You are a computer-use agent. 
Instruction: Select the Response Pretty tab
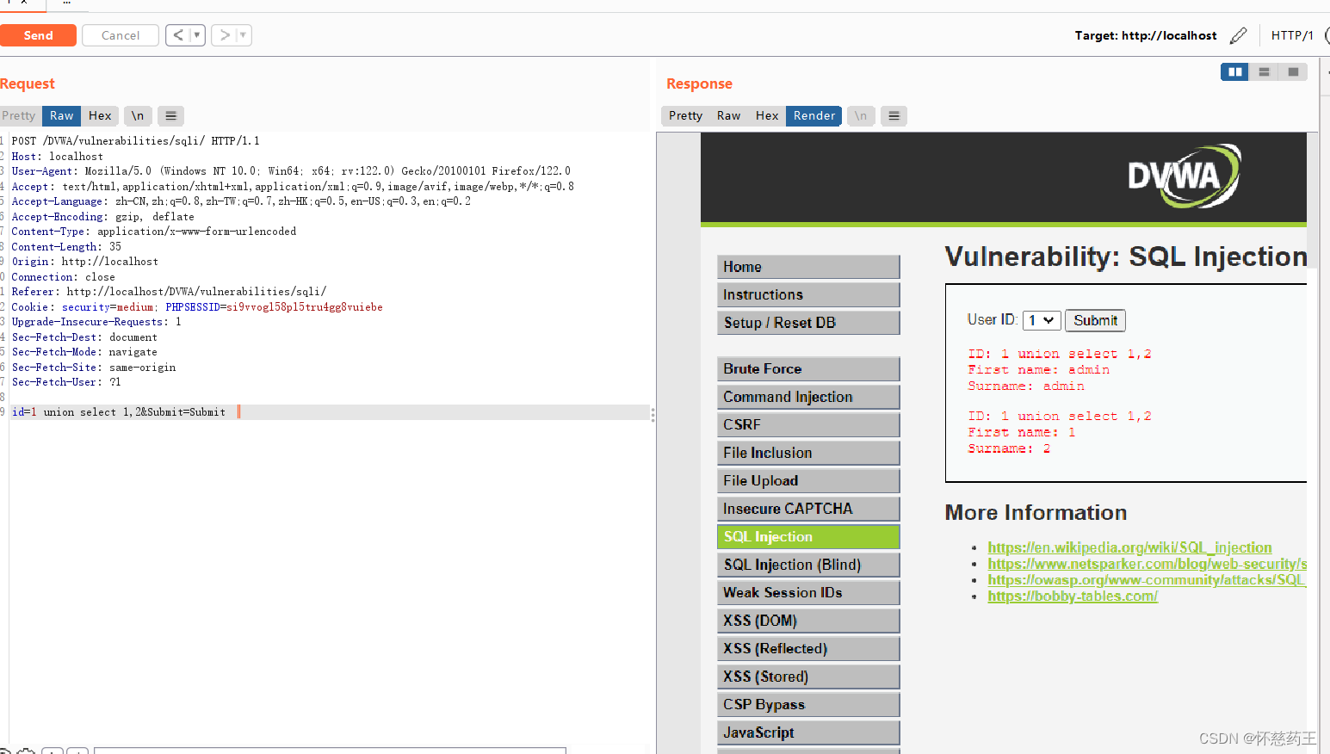point(685,115)
